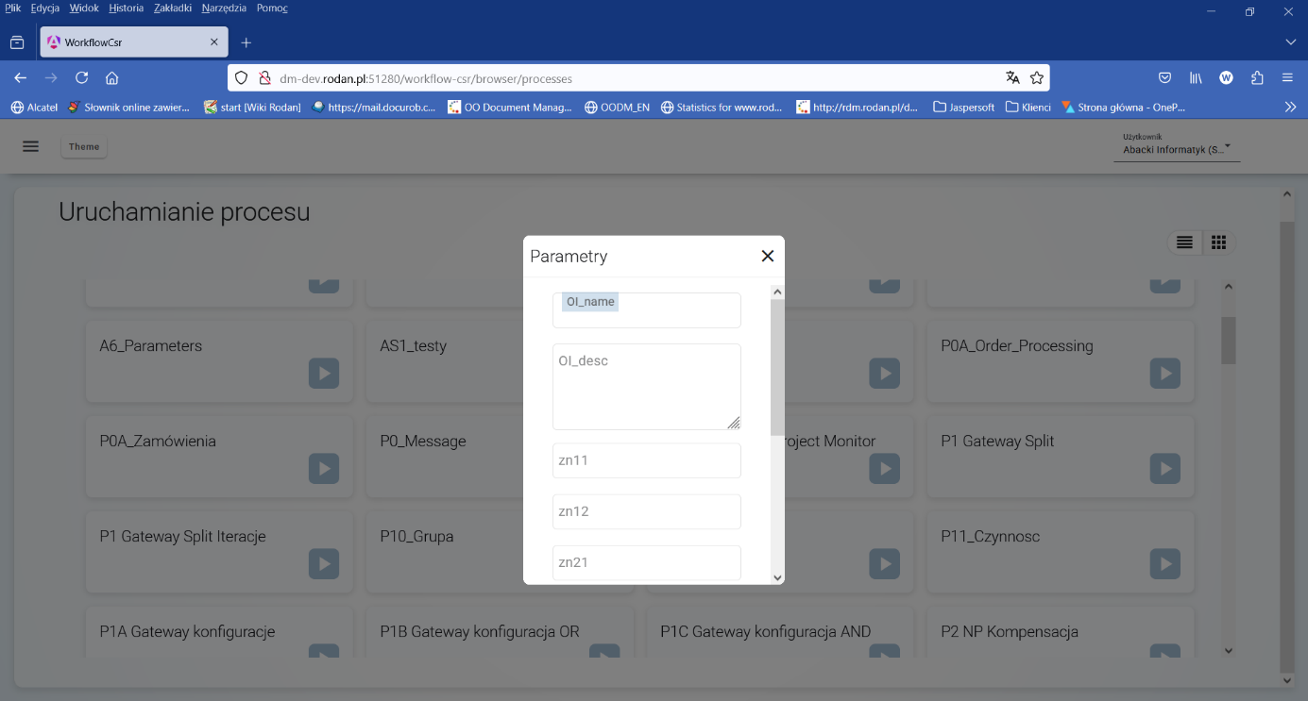Open the OODM_EN bookmark
Viewport: 1308px width, 701px height.
617,107
